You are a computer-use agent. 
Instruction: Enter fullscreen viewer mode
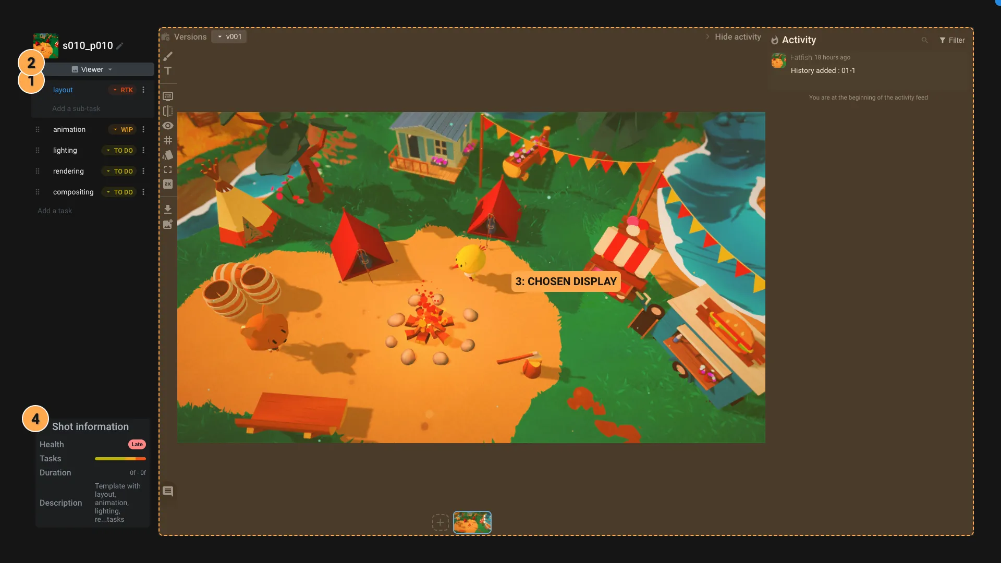168,169
